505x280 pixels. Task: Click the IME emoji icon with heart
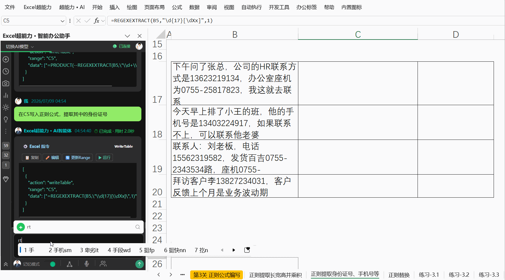[x=247, y=250]
